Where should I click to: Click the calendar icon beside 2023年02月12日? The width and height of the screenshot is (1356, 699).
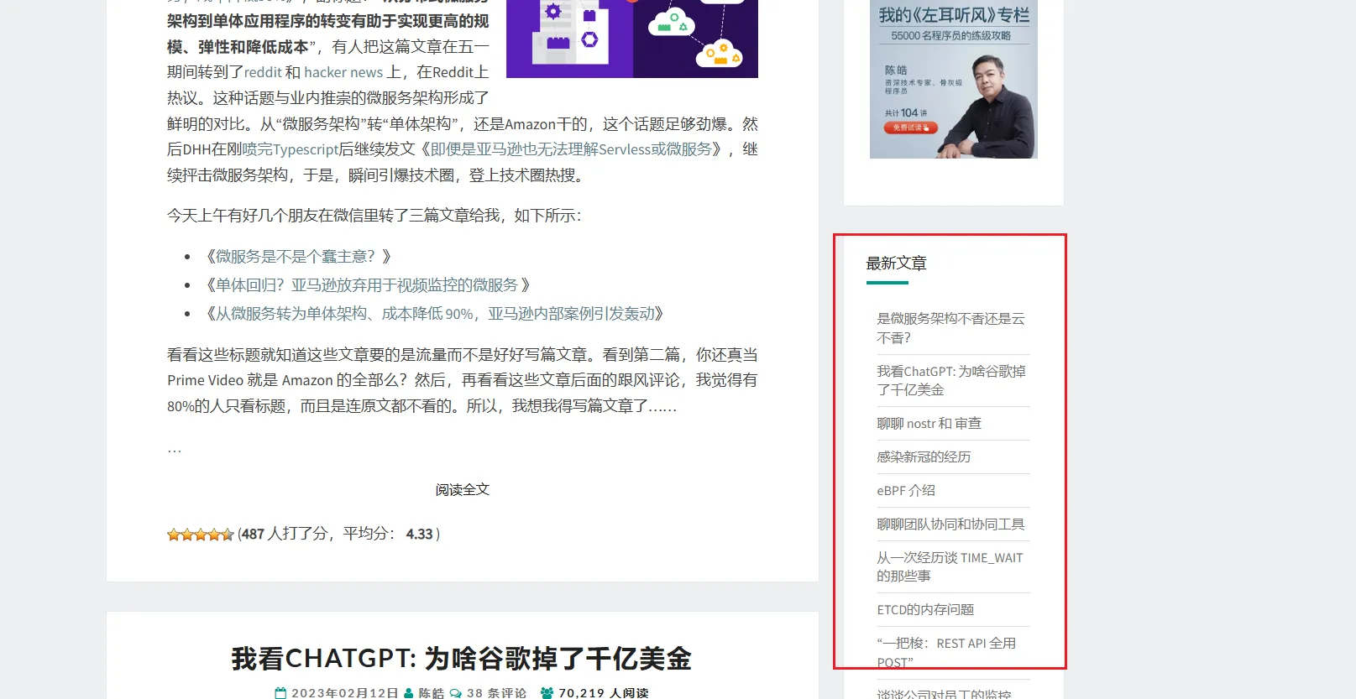coord(280,693)
